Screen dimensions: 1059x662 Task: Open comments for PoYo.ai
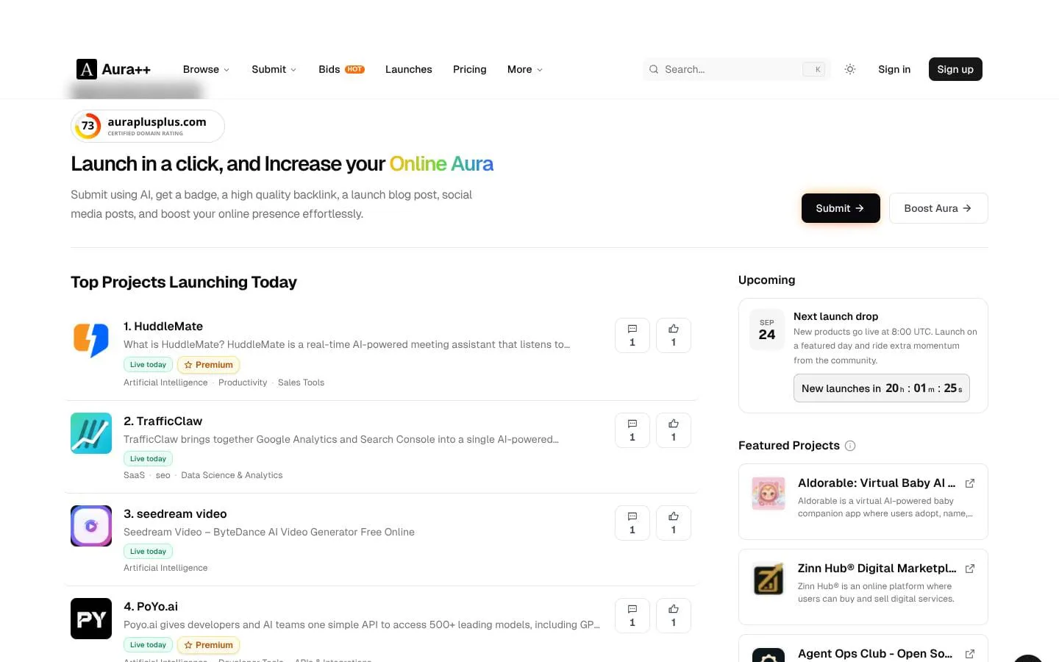pyautogui.click(x=632, y=616)
